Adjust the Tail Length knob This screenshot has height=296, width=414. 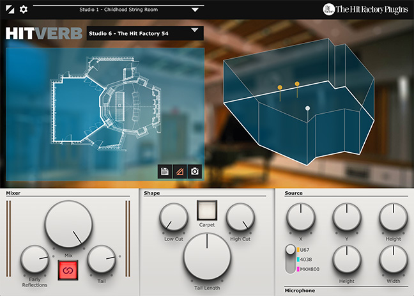pyautogui.click(x=207, y=256)
